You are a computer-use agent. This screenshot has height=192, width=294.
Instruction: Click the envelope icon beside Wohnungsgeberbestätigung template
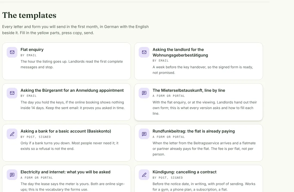click(x=144, y=52)
